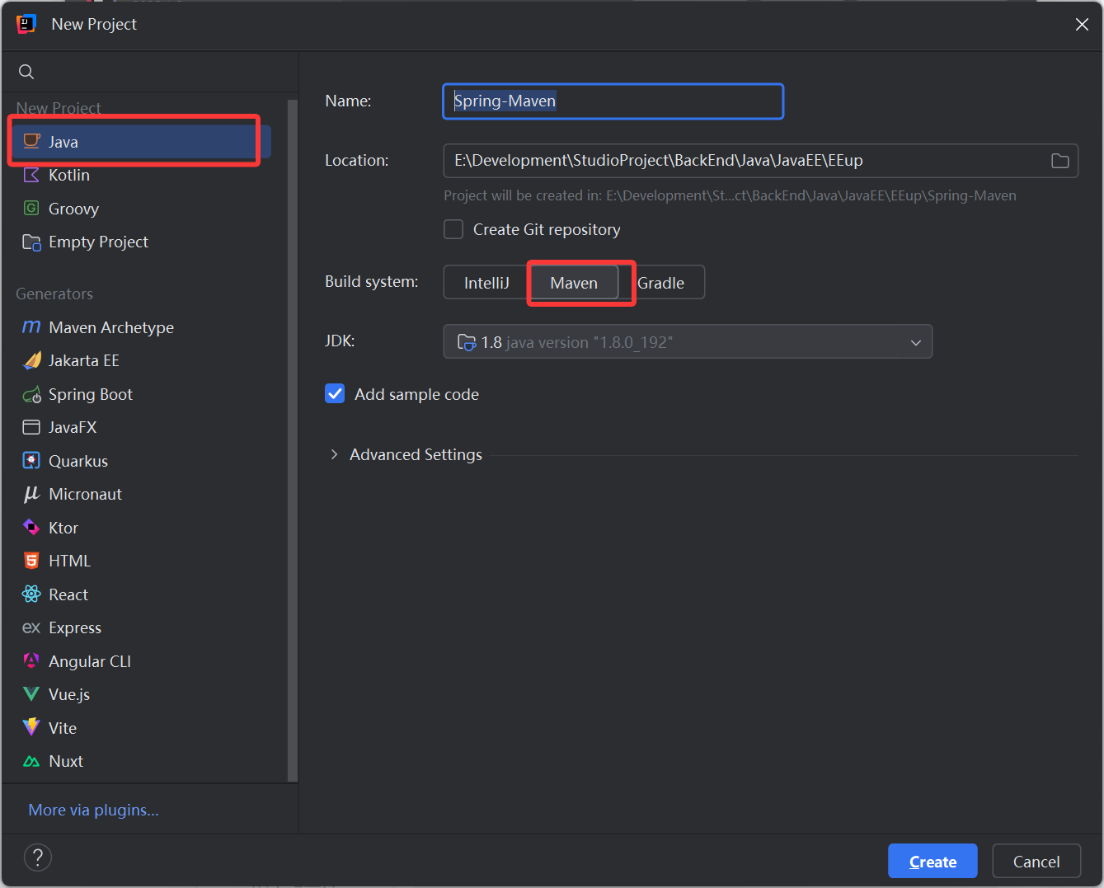Select Empty Project label
Screen dimensions: 1104x888
click(98, 242)
